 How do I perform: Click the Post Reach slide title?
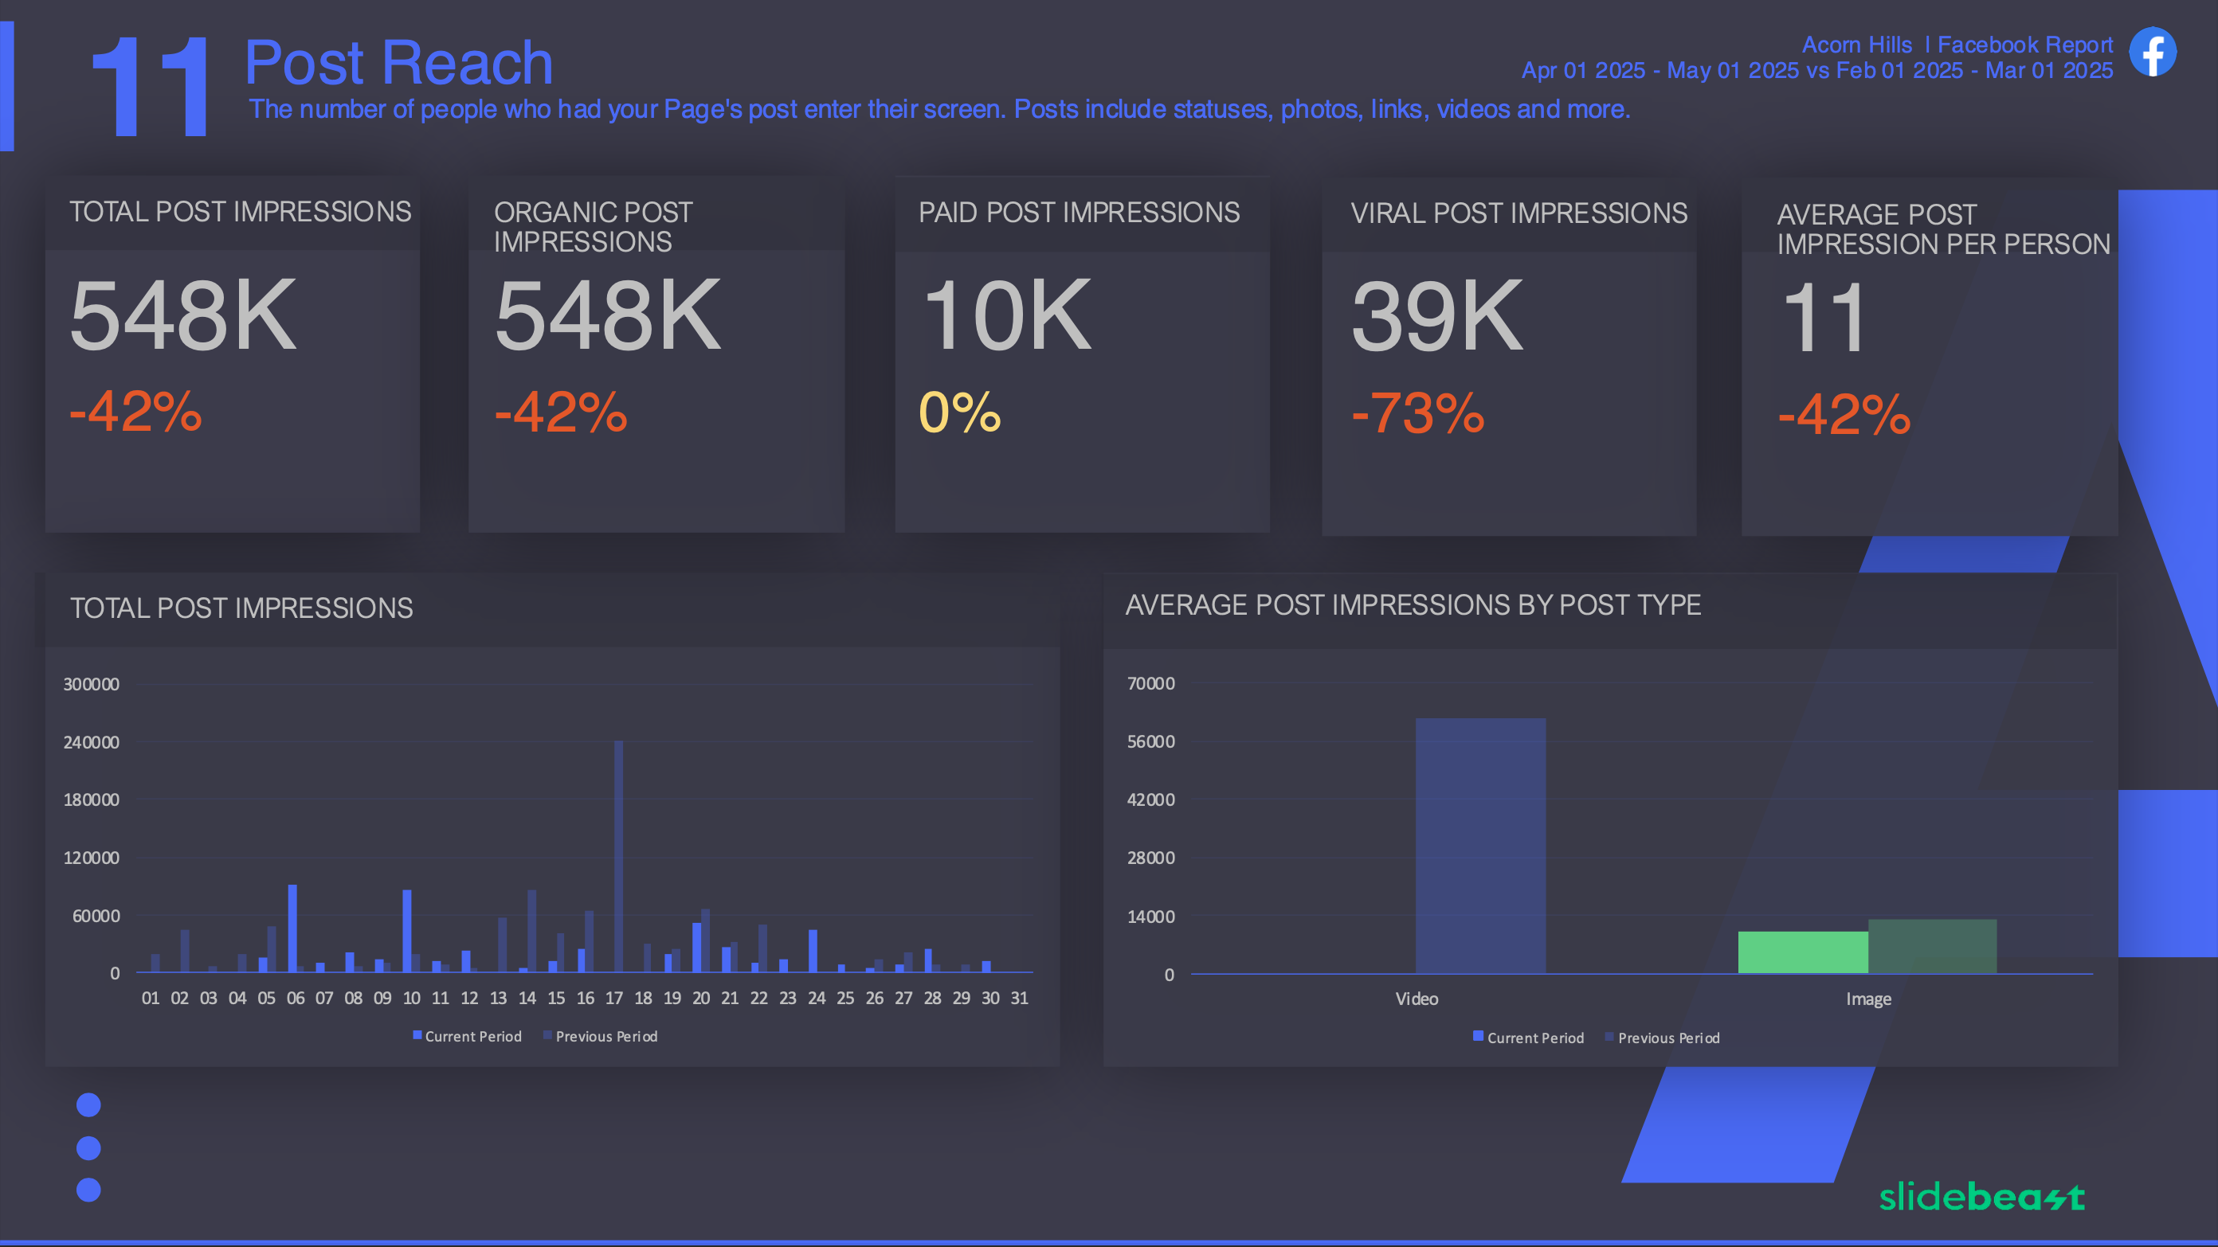398,63
